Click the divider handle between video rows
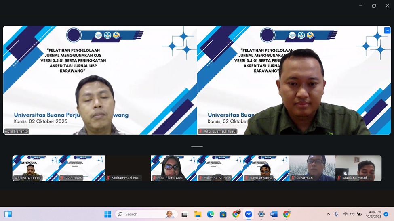Screen dimensions: 394x221 pyautogui.click(x=197, y=146)
